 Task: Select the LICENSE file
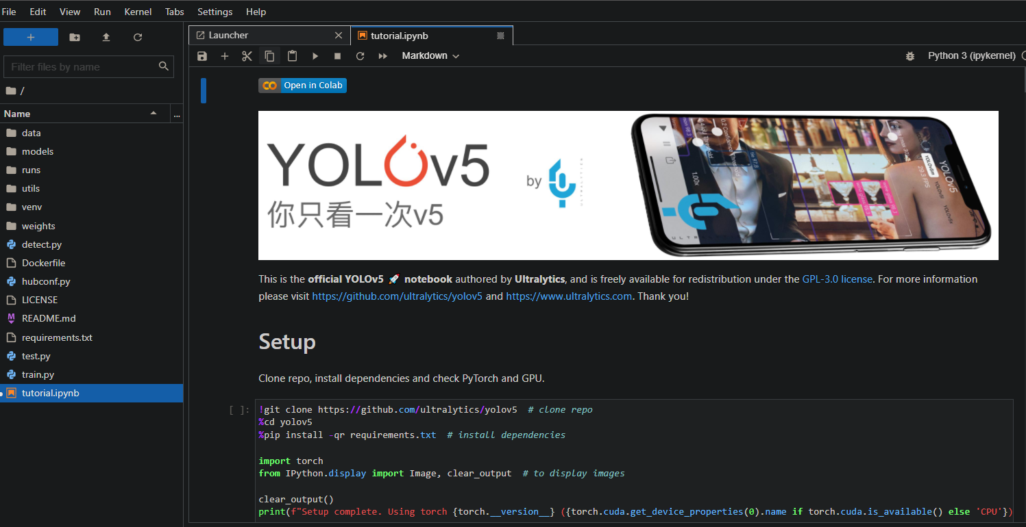(x=91, y=300)
